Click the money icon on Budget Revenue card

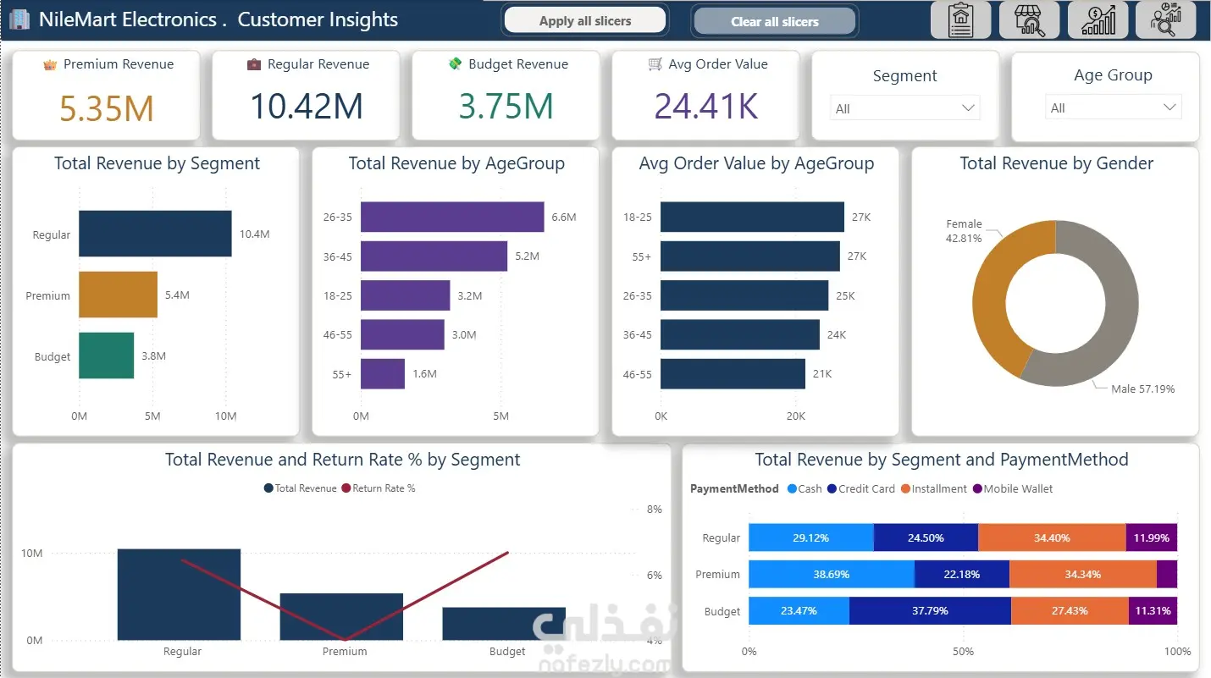(455, 64)
